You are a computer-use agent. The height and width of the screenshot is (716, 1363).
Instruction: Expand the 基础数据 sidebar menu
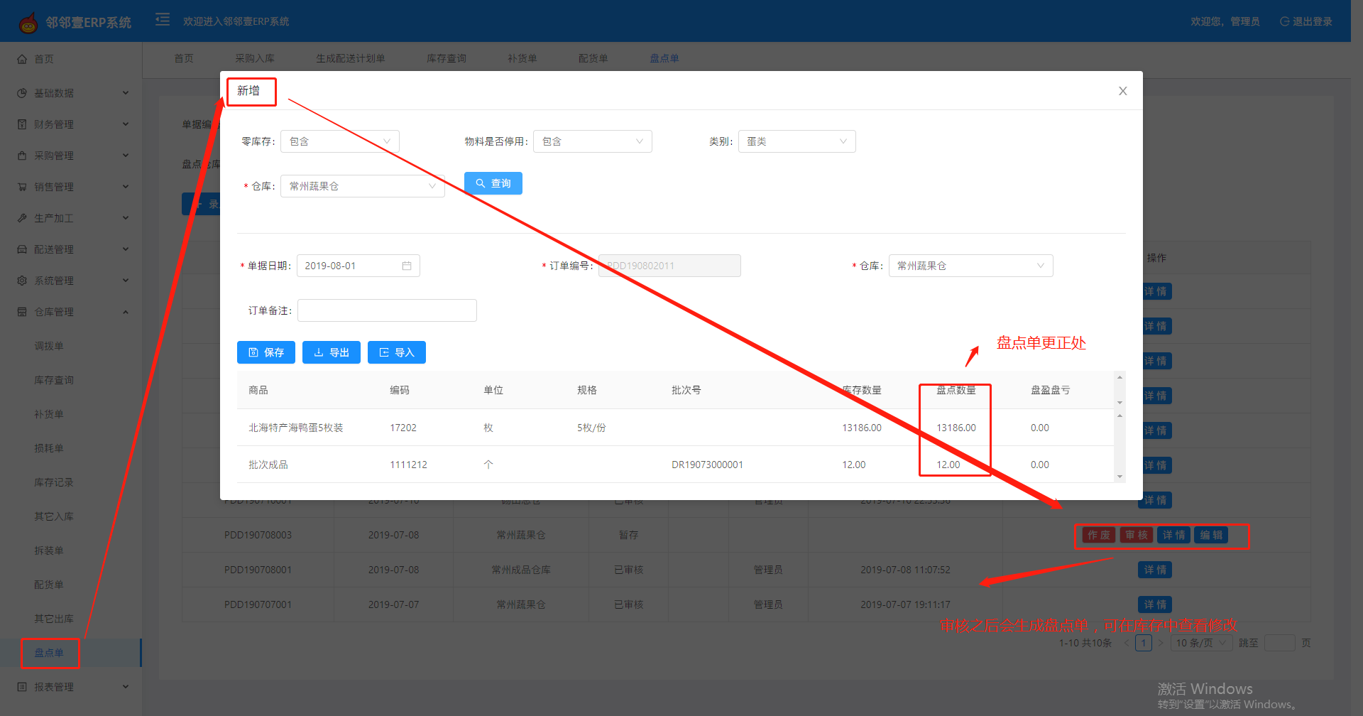click(126, 93)
